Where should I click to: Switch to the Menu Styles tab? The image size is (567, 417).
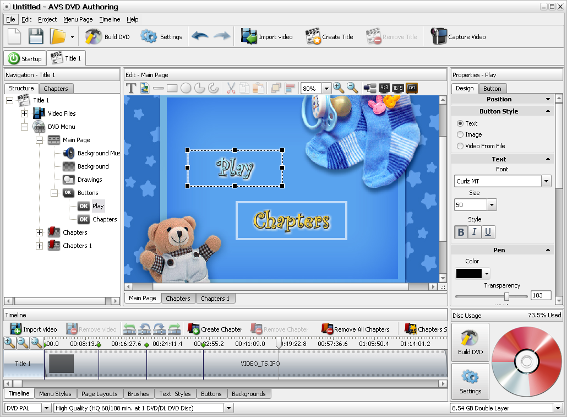[55, 394]
